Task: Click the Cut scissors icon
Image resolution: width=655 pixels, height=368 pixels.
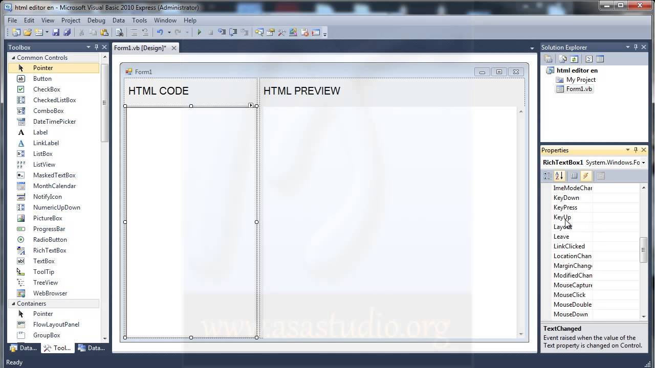Action: pos(81,32)
